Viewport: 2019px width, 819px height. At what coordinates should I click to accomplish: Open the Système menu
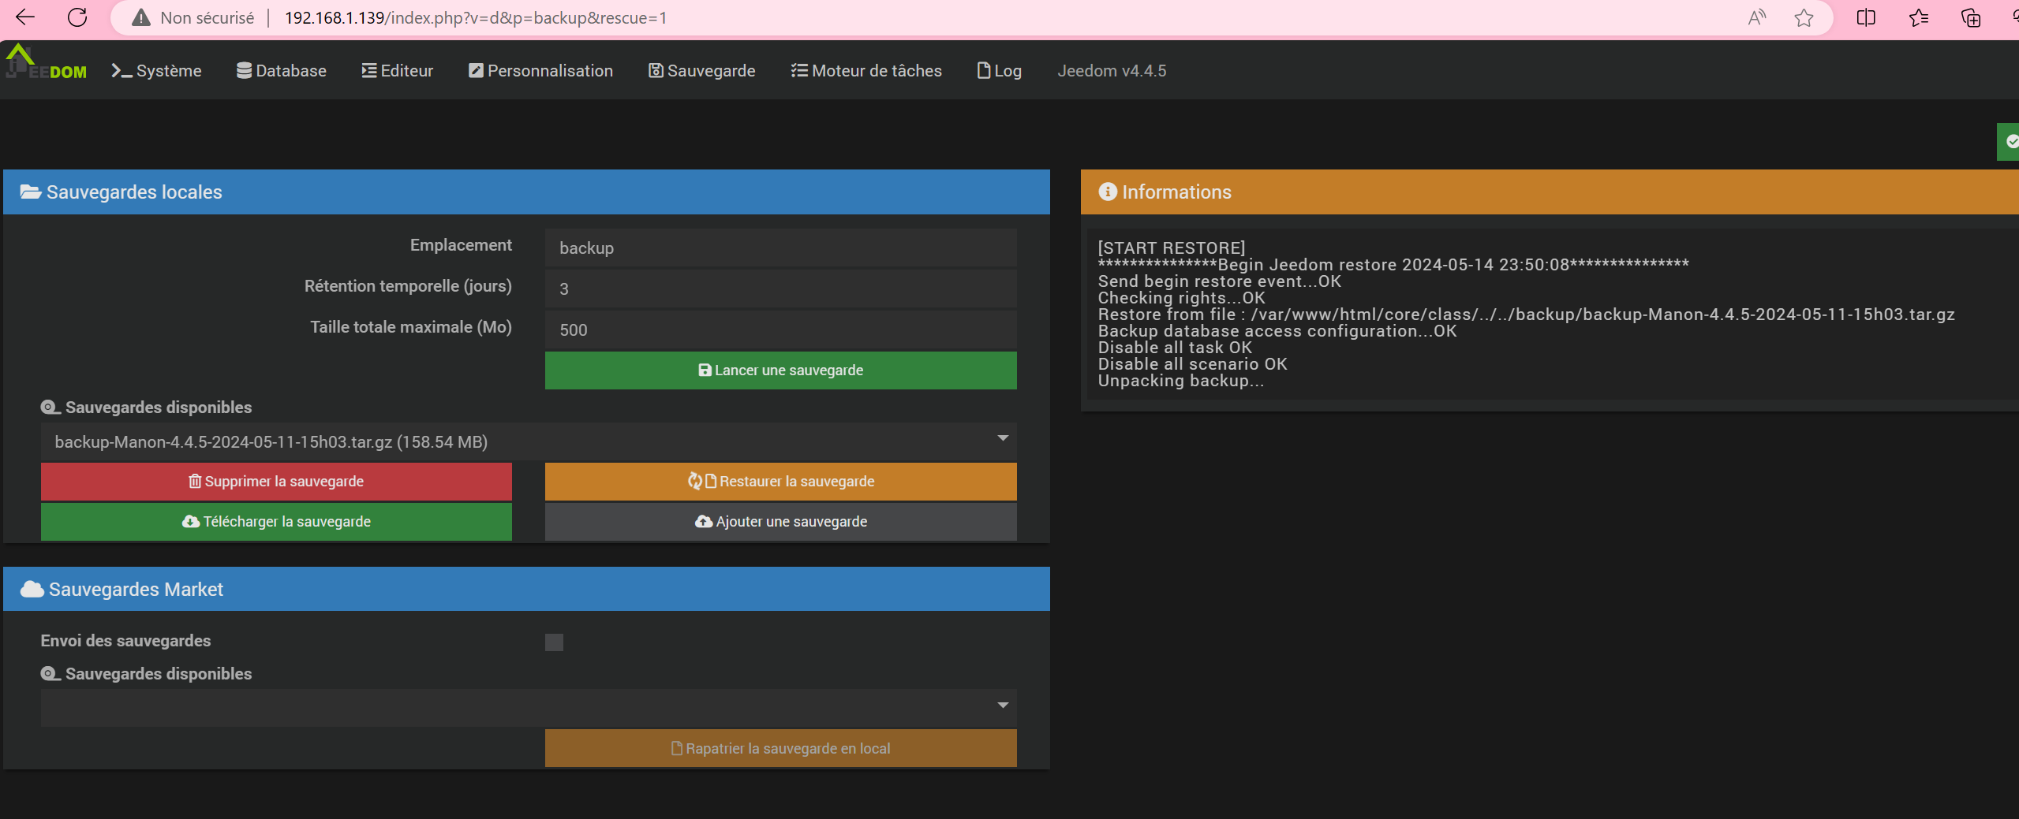[x=156, y=71]
